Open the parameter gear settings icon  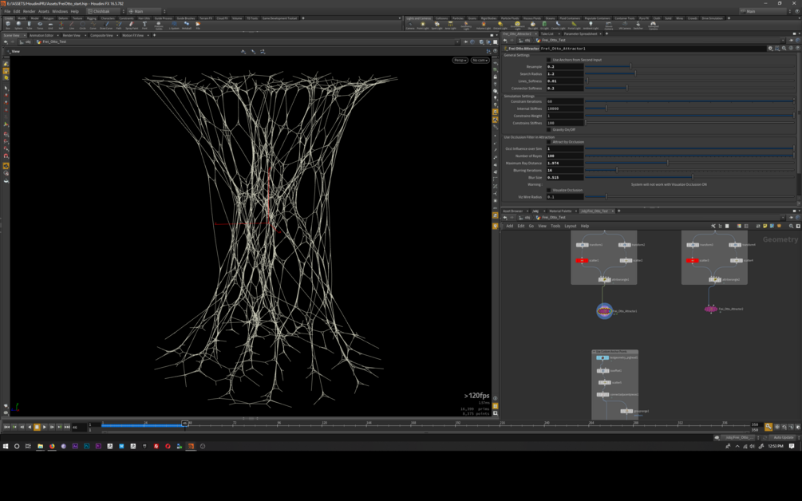(x=770, y=49)
